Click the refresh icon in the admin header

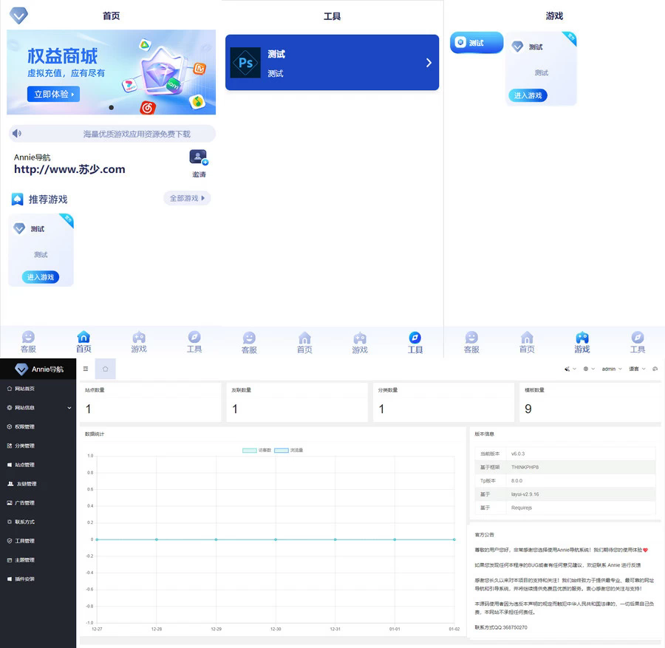[655, 369]
